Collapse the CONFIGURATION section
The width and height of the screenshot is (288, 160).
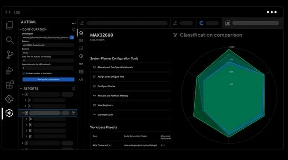click(x=21, y=30)
